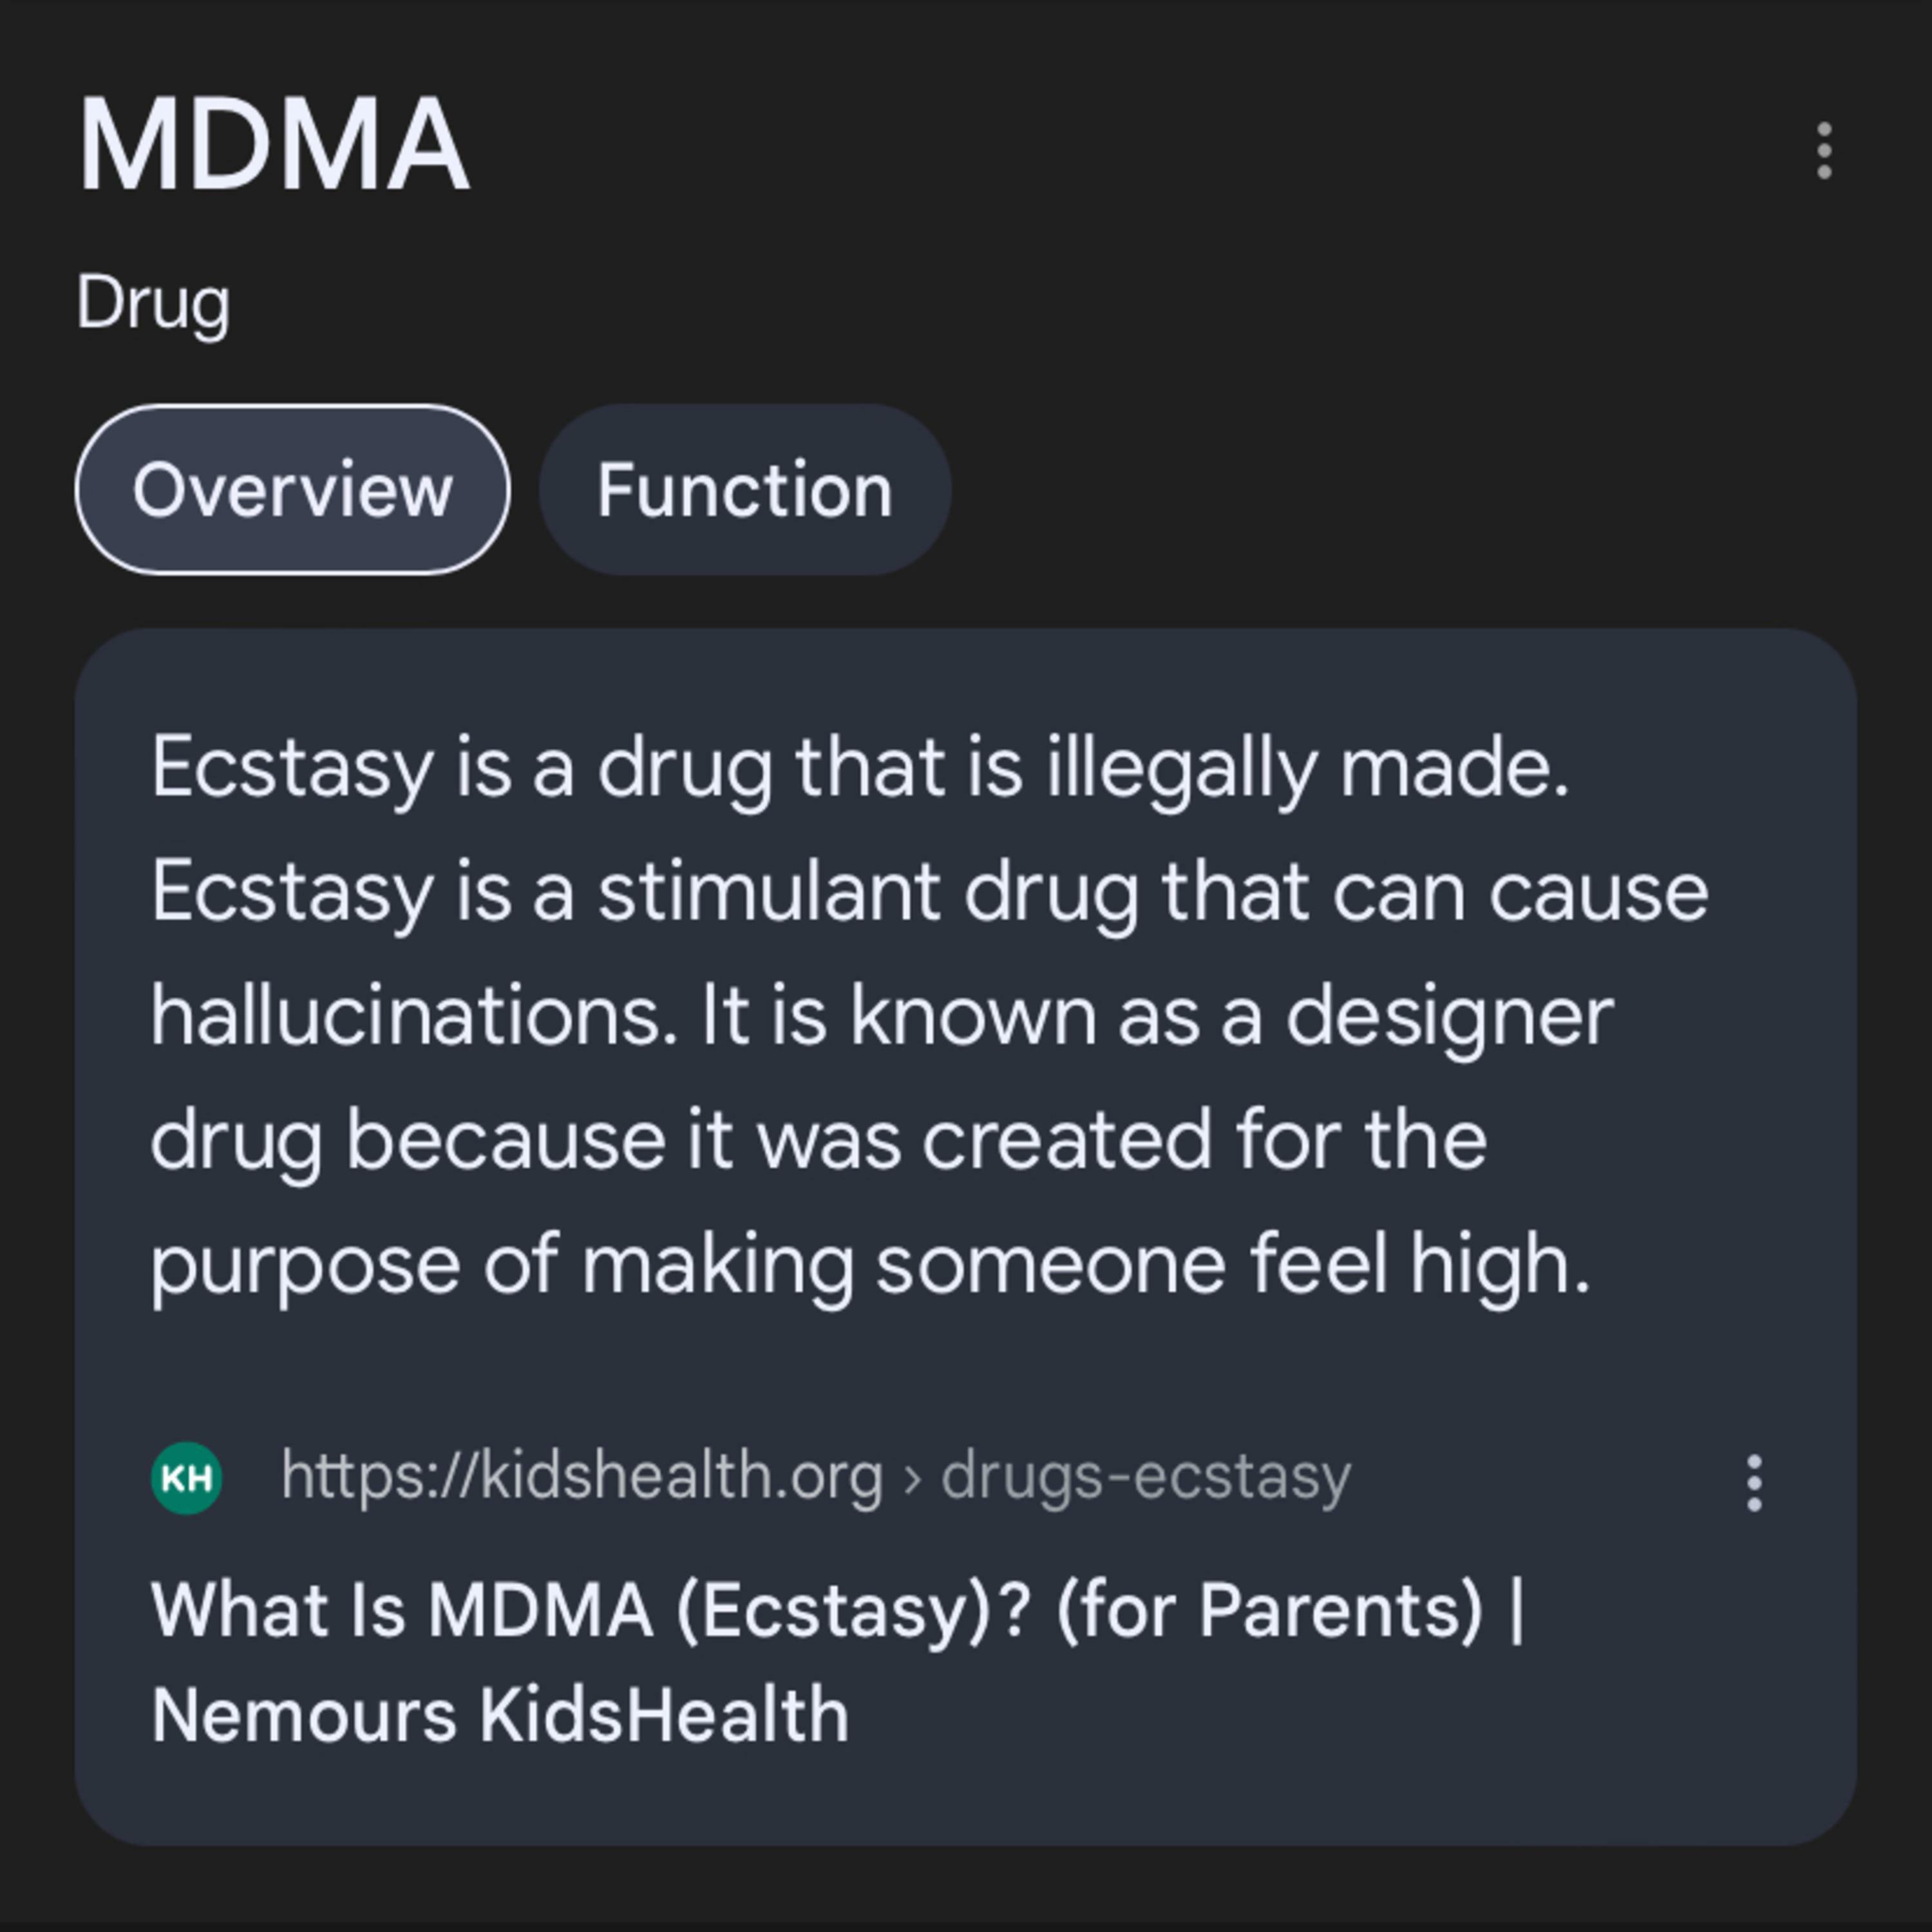
Task: Select the Overview tab
Action: click(x=292, y=490)
